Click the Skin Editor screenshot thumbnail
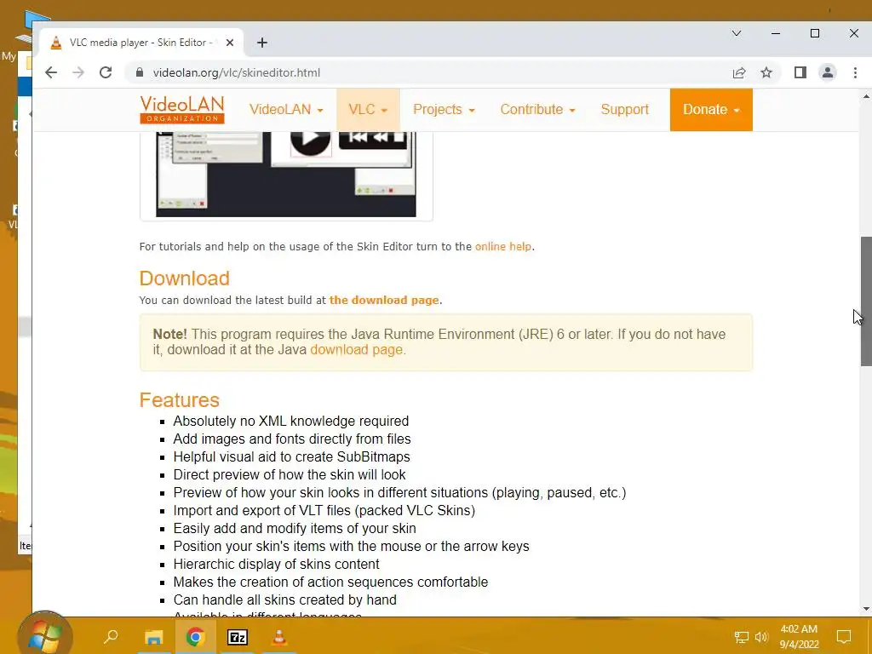The image size is (872, 654). (x=286, y=175)
